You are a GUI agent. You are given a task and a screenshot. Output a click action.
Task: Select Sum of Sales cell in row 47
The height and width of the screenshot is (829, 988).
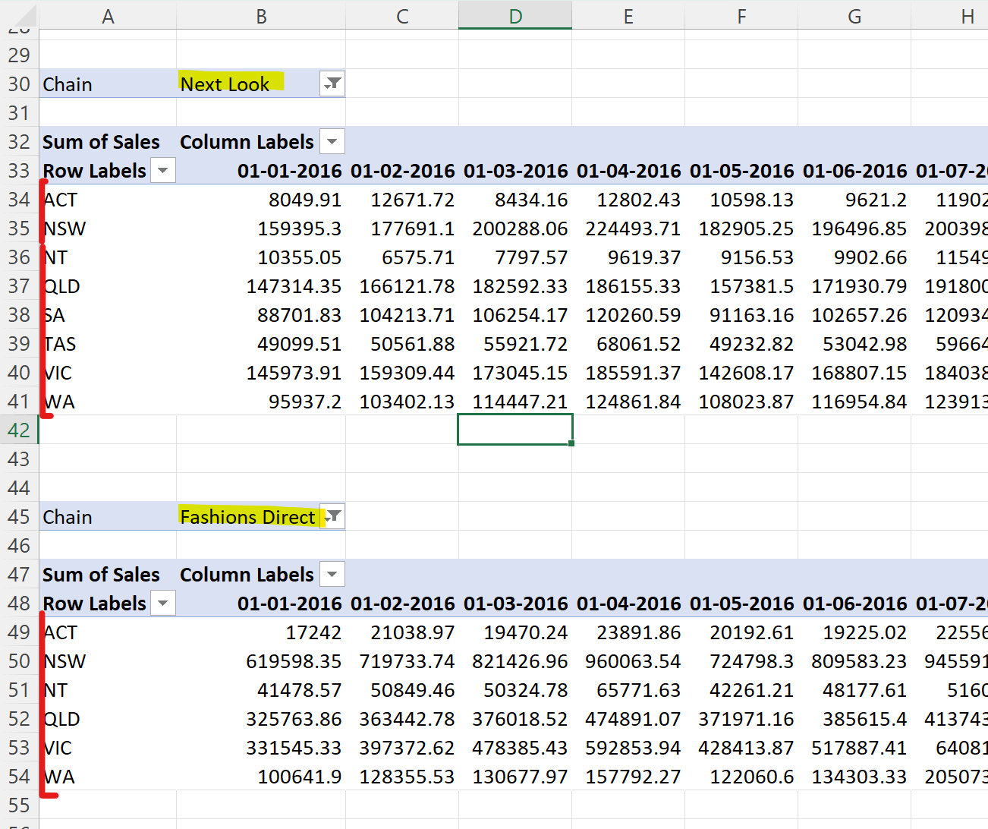tap(108, 574)
